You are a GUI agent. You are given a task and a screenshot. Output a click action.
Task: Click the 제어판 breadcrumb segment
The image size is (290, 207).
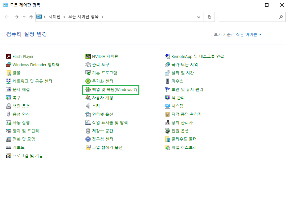click(x=55, y=17)
